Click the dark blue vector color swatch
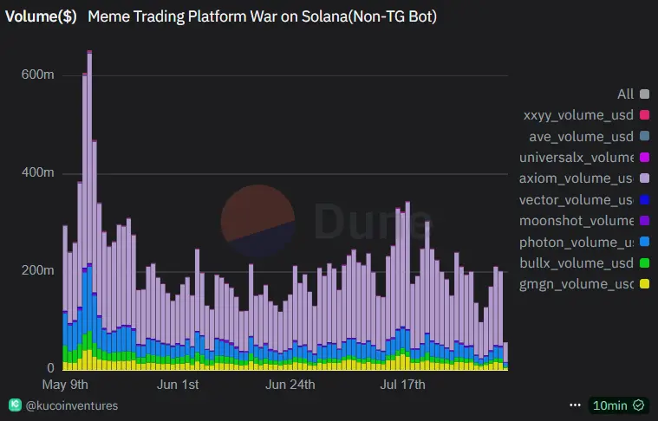 [x=644, y=199]
